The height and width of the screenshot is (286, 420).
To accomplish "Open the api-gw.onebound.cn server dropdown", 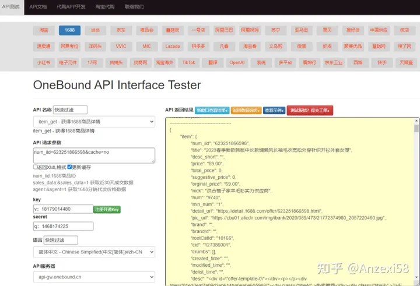I will [94, 277].
